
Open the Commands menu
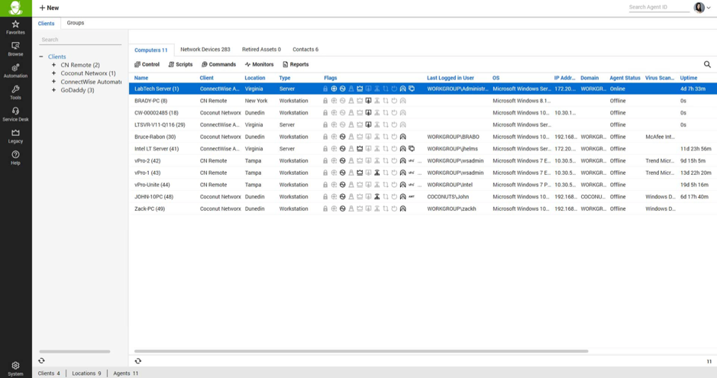tap(219, 64)
